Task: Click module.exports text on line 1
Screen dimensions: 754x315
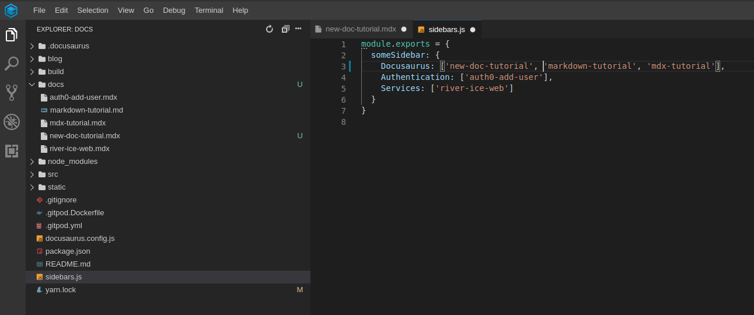Action: coord(396,44)
